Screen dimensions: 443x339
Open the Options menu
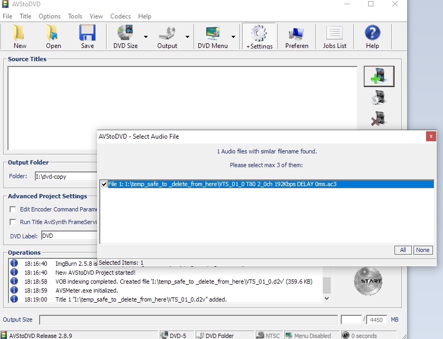[50, 16]
